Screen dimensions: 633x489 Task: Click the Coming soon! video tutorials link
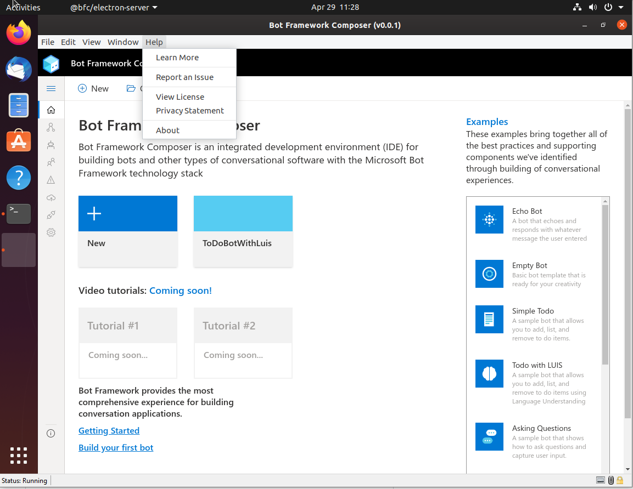click(x=181, y=291)
